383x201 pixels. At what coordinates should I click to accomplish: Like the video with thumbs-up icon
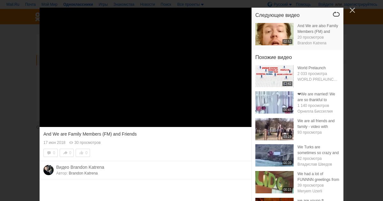(83, 153)
